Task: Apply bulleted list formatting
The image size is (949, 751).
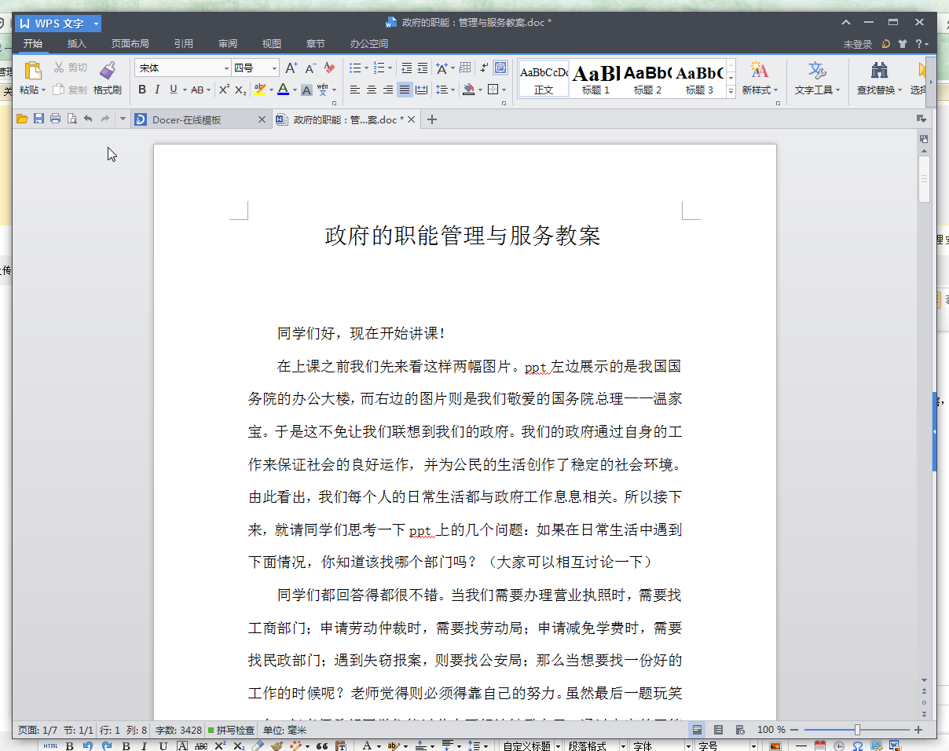Action: 354,68
